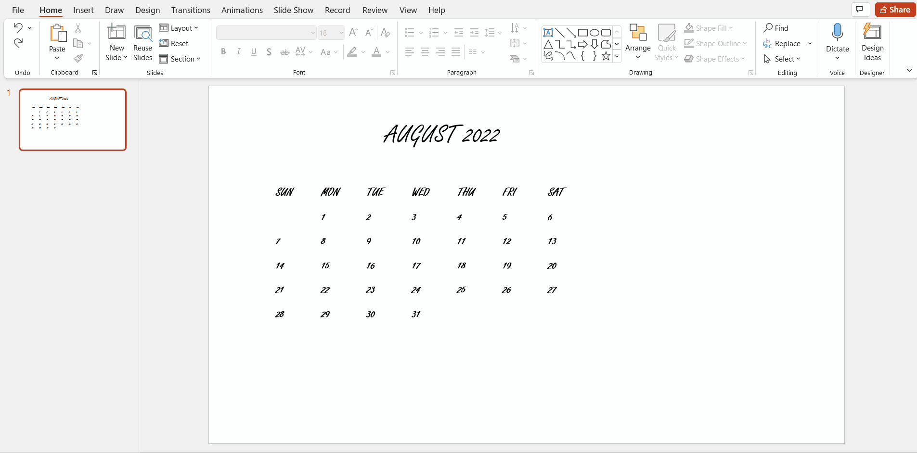Click the Clear All Formatting icon
The width and height of the screenshot is (917, 453).
[385, 33]
